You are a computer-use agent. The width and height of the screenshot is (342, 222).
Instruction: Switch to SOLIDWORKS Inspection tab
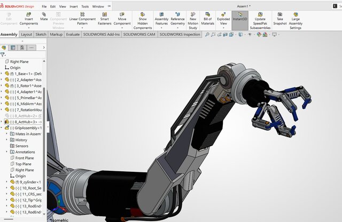click(180, 35)
